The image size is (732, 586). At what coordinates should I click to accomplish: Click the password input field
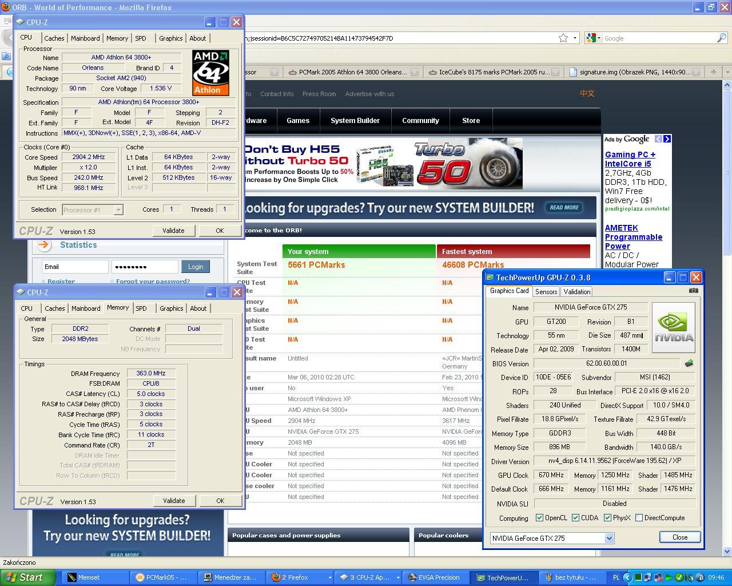click(x=145, y=267)
